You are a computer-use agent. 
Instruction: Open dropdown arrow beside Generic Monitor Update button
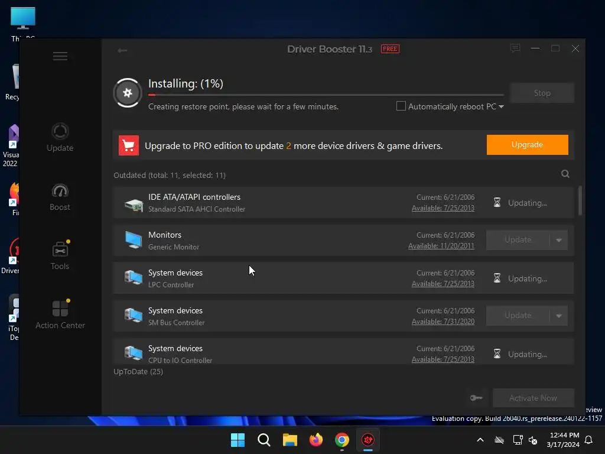(559, 240)
